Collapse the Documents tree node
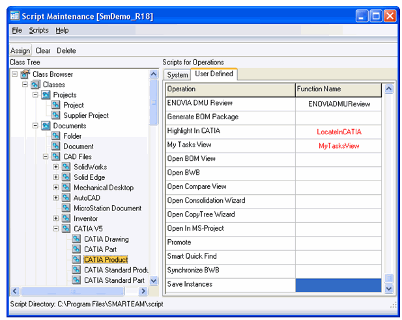402x320 pixels. point(35,126)
